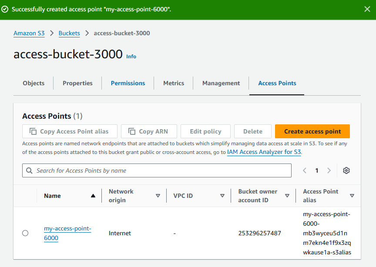
Task: Open the Network origin filter dropdown
Action: [158, 196]
